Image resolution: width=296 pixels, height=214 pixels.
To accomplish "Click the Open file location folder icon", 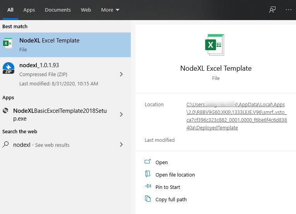I will pyautogui.click(x=148, y=174).
